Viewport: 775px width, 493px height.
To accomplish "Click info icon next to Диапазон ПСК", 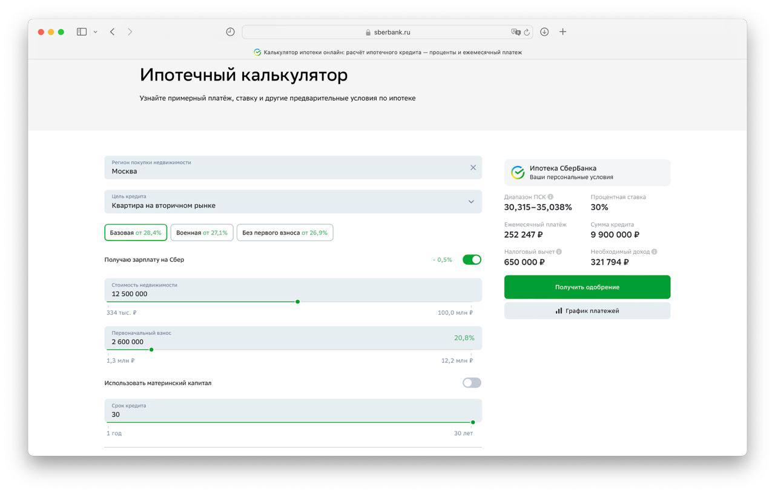I will [x=550, y=197].
